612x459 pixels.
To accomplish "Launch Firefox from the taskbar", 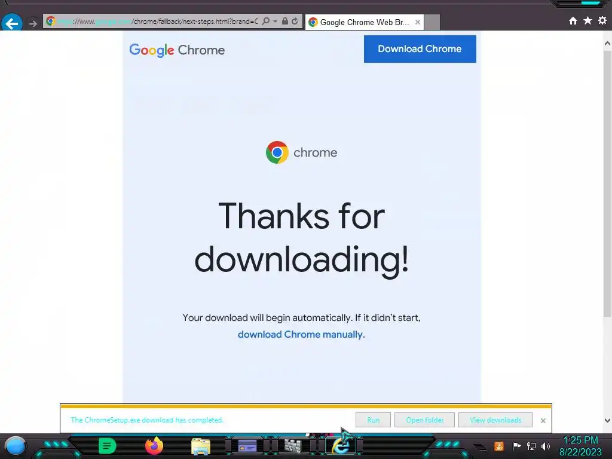I will point(154,446).
